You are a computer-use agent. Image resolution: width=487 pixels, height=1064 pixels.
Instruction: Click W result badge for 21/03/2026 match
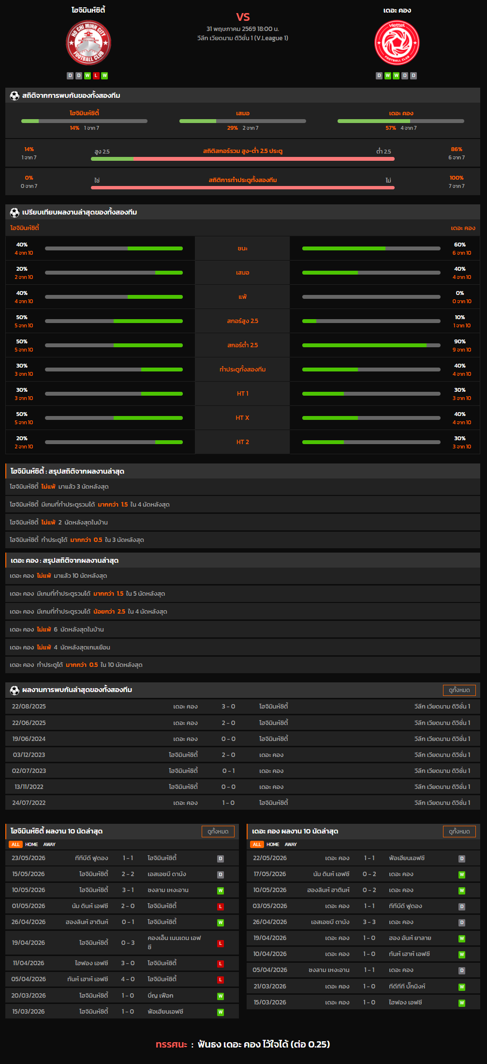click(x=462, y=987)
